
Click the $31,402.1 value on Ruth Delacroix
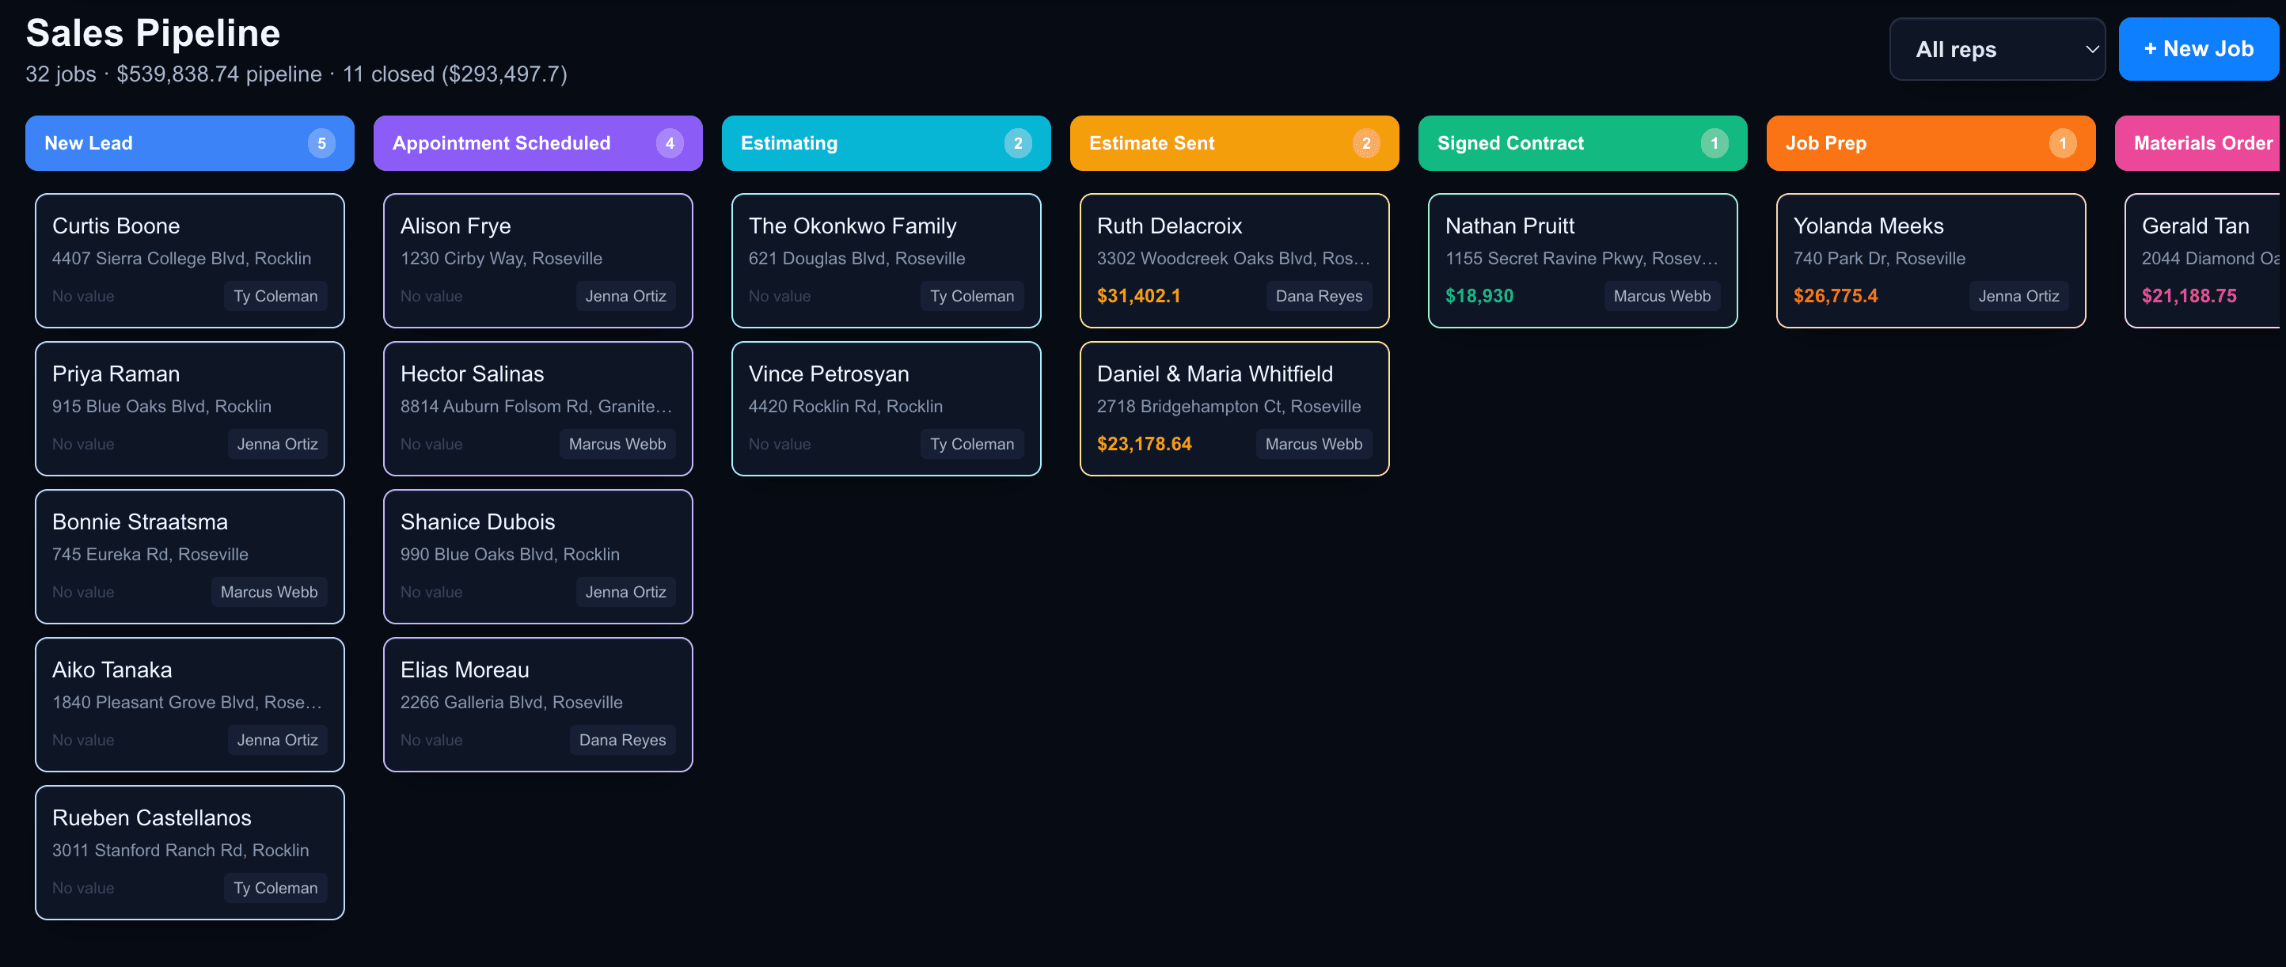(x=1138, y=296)
